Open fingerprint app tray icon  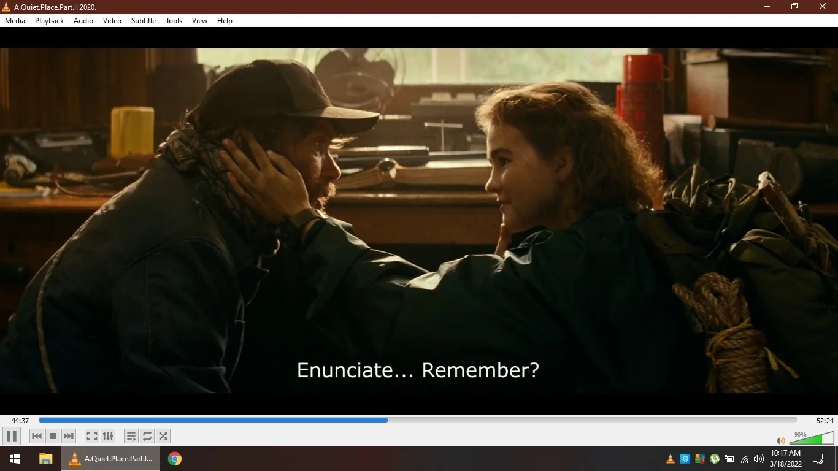tap(685, 459)
